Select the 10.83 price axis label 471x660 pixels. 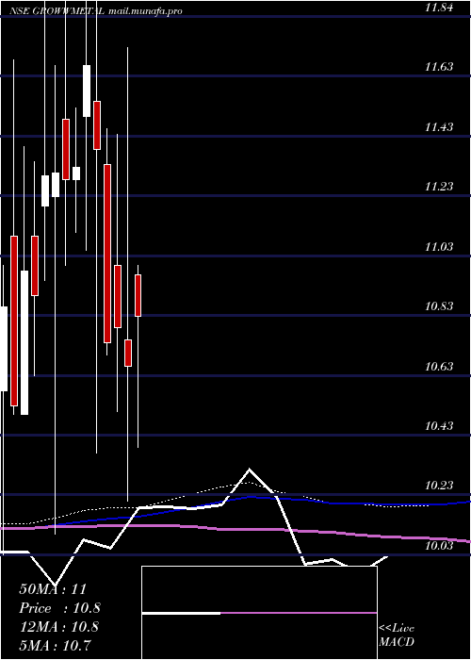tap(439, 306)
